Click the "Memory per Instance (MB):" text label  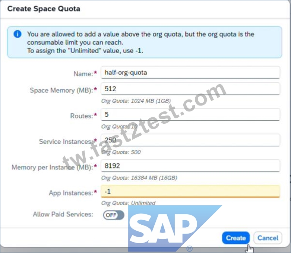(x=52, y=167)
